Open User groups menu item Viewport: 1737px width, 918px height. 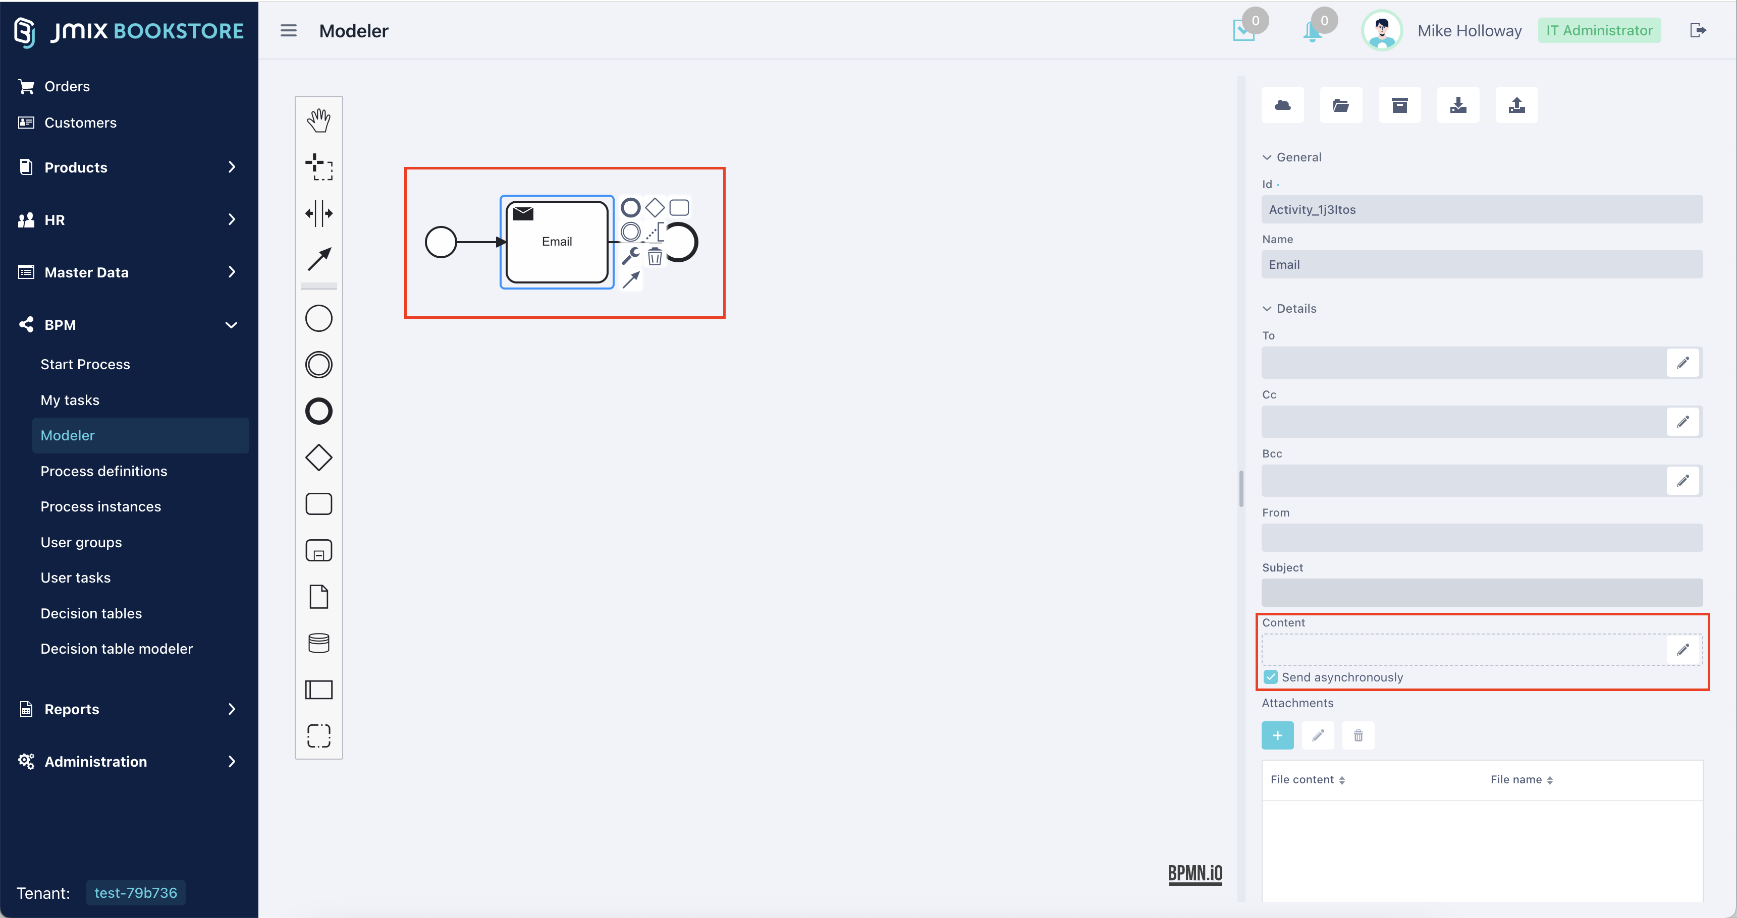(x=81, y=542)
